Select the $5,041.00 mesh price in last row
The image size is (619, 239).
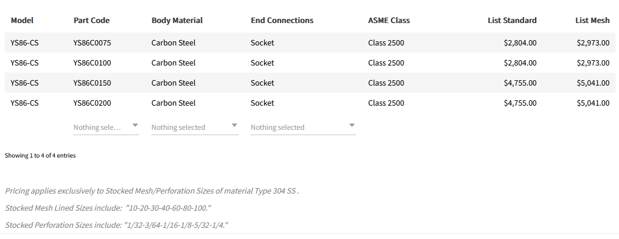[593, 103]
